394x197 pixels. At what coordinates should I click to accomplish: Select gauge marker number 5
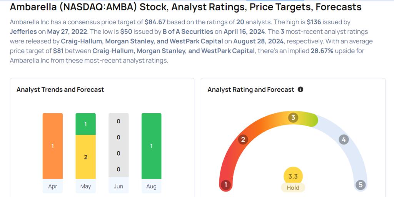click(x=361, y=185)
